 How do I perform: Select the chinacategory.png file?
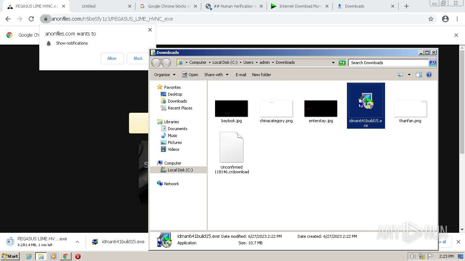pos(276,112)
